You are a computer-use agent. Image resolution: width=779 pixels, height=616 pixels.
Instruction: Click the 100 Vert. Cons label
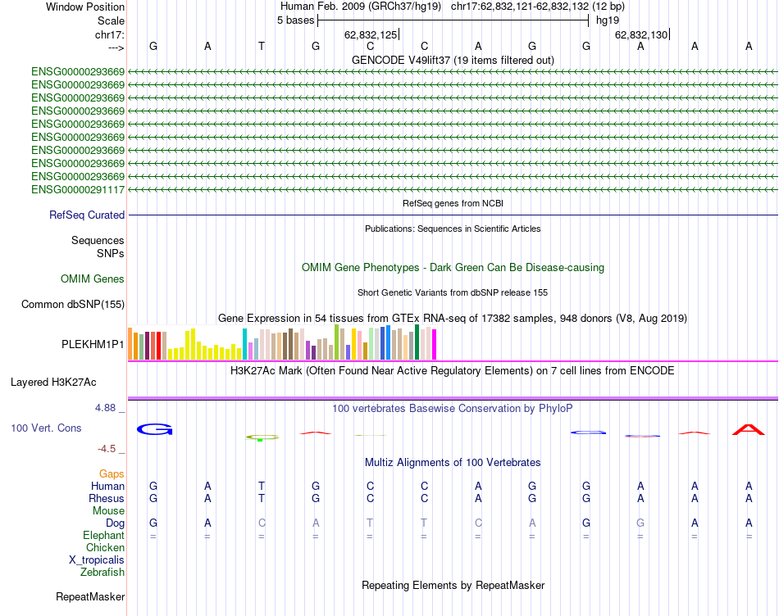pyautogui.click(x=46, y=428)
